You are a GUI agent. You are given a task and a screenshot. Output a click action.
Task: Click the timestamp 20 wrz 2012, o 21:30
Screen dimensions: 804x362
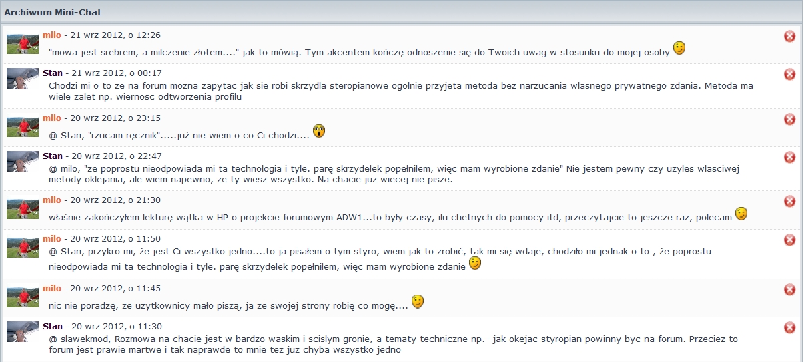click(x=116, y=200)
